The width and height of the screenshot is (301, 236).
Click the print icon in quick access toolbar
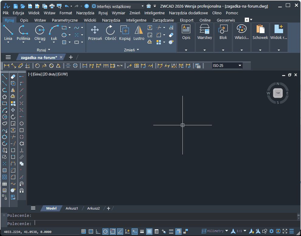point(52,6)
